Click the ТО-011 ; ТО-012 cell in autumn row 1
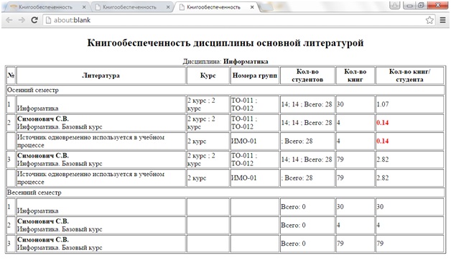 pos(254,104)
